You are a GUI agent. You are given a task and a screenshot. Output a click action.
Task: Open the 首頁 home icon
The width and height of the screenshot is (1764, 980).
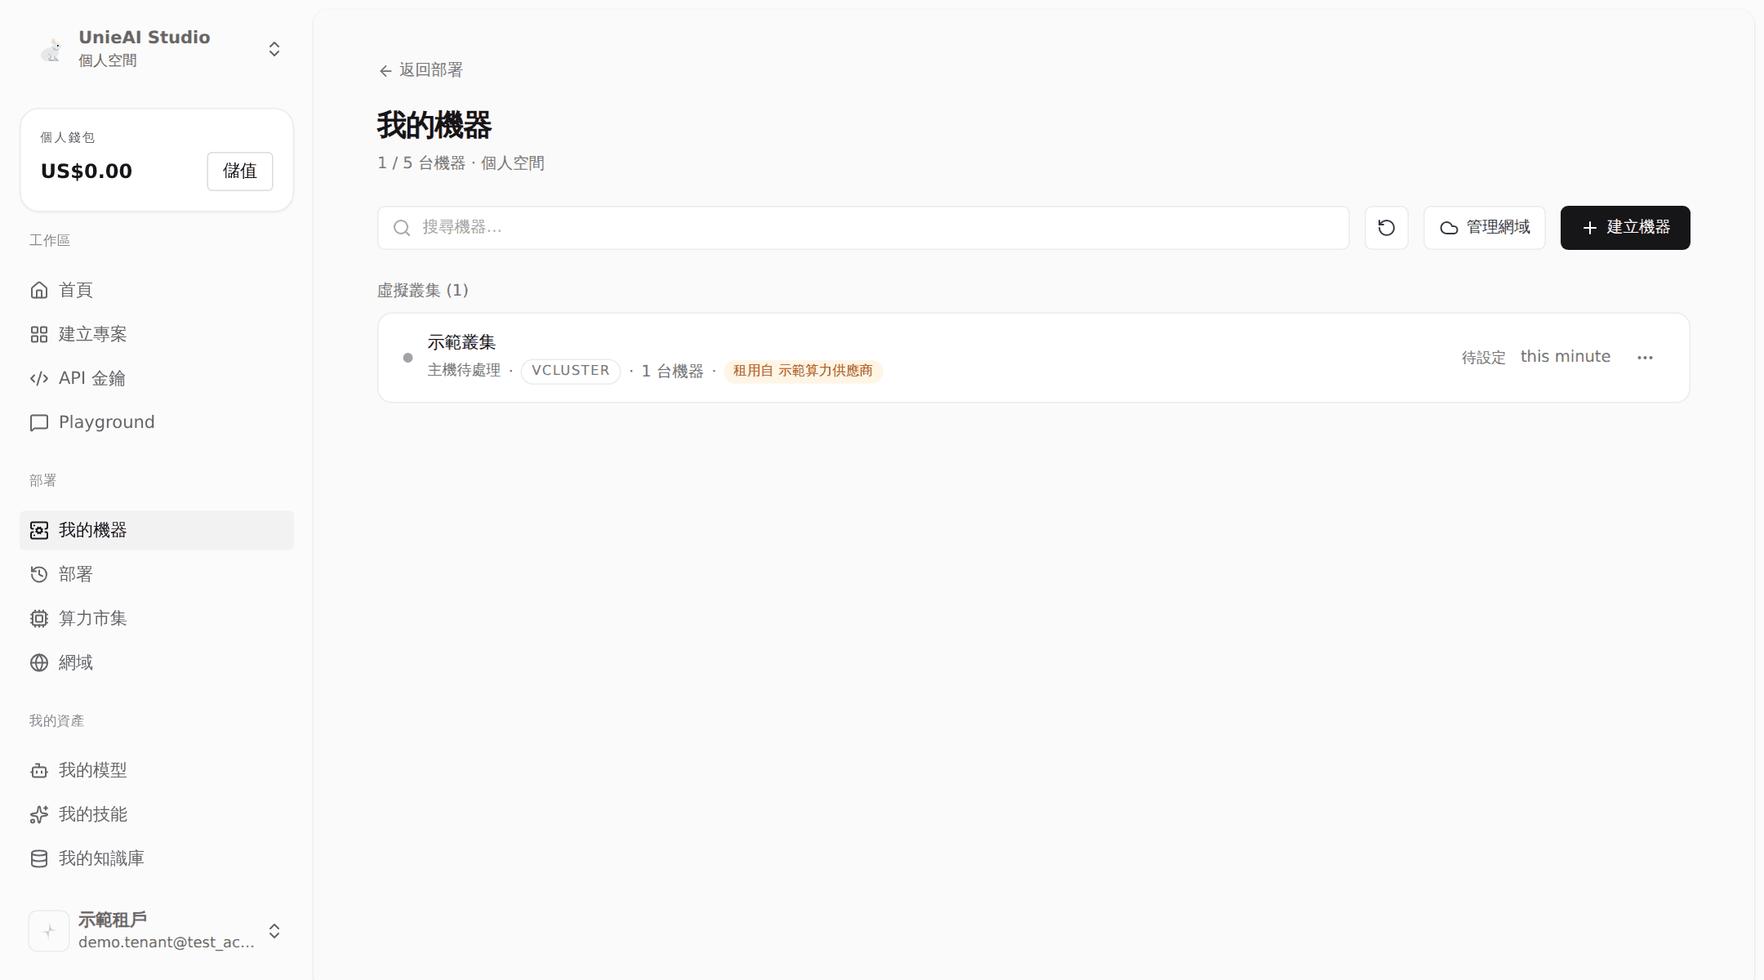coord(39,290)
